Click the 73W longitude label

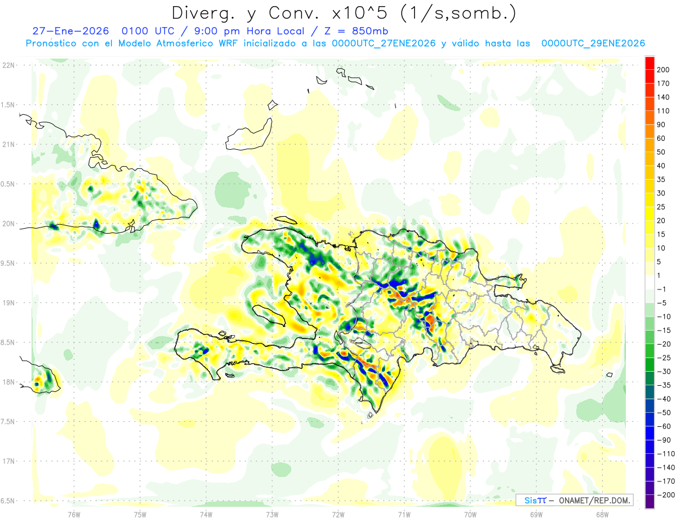272,514
